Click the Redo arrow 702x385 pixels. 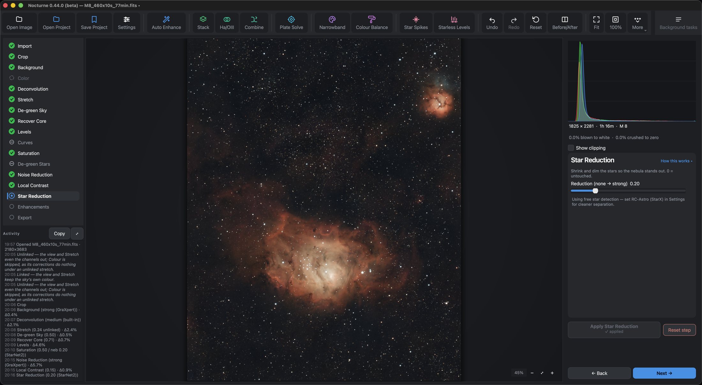coord(513,23)
